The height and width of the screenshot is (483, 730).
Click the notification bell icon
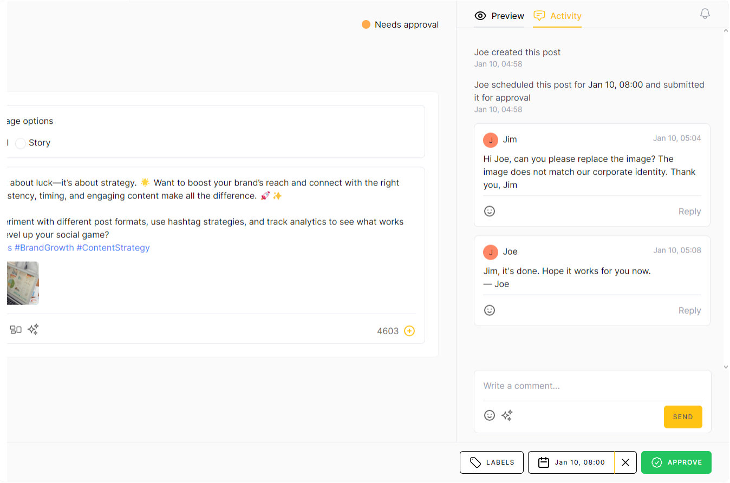tap(705, 14)
